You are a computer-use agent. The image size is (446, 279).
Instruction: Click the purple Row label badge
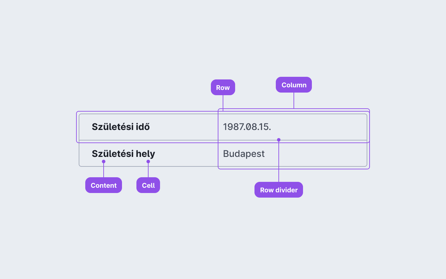(x=223, y=87)
